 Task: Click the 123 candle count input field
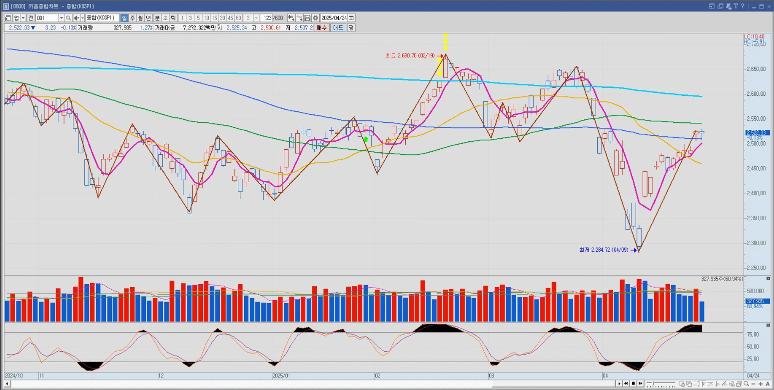(266, 17)
